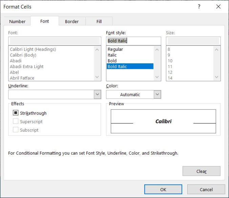Screen dimensions: 229x198
Task: Click the Clear button
Action: (x=202, y=171)
